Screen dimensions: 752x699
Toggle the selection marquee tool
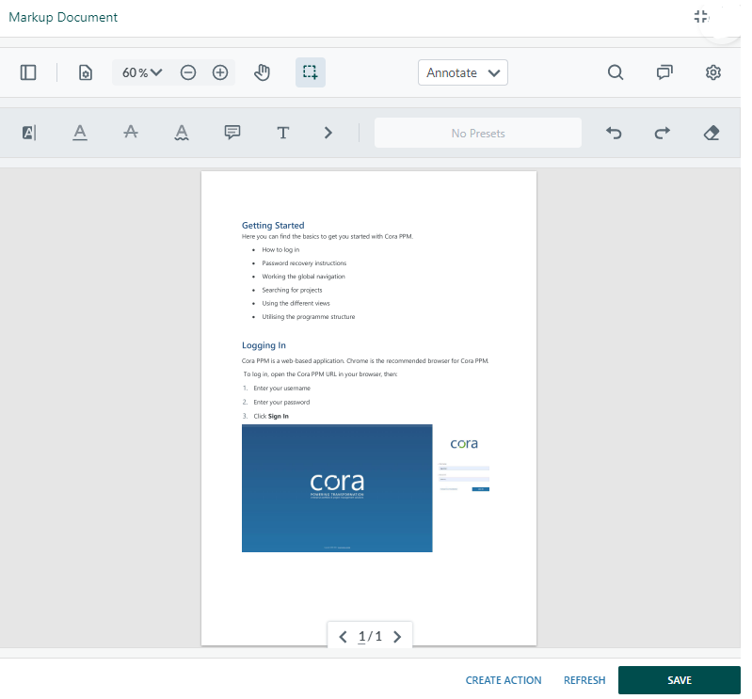311,72
